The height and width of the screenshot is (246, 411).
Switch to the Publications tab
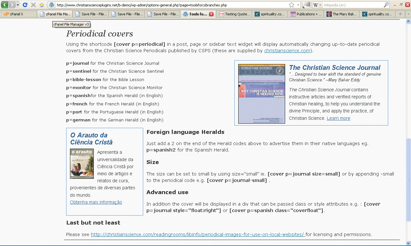[306, 14]
